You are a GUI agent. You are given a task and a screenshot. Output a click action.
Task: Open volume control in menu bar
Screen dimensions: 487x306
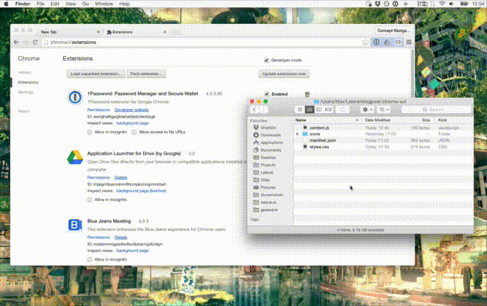(x=452, y=4)
